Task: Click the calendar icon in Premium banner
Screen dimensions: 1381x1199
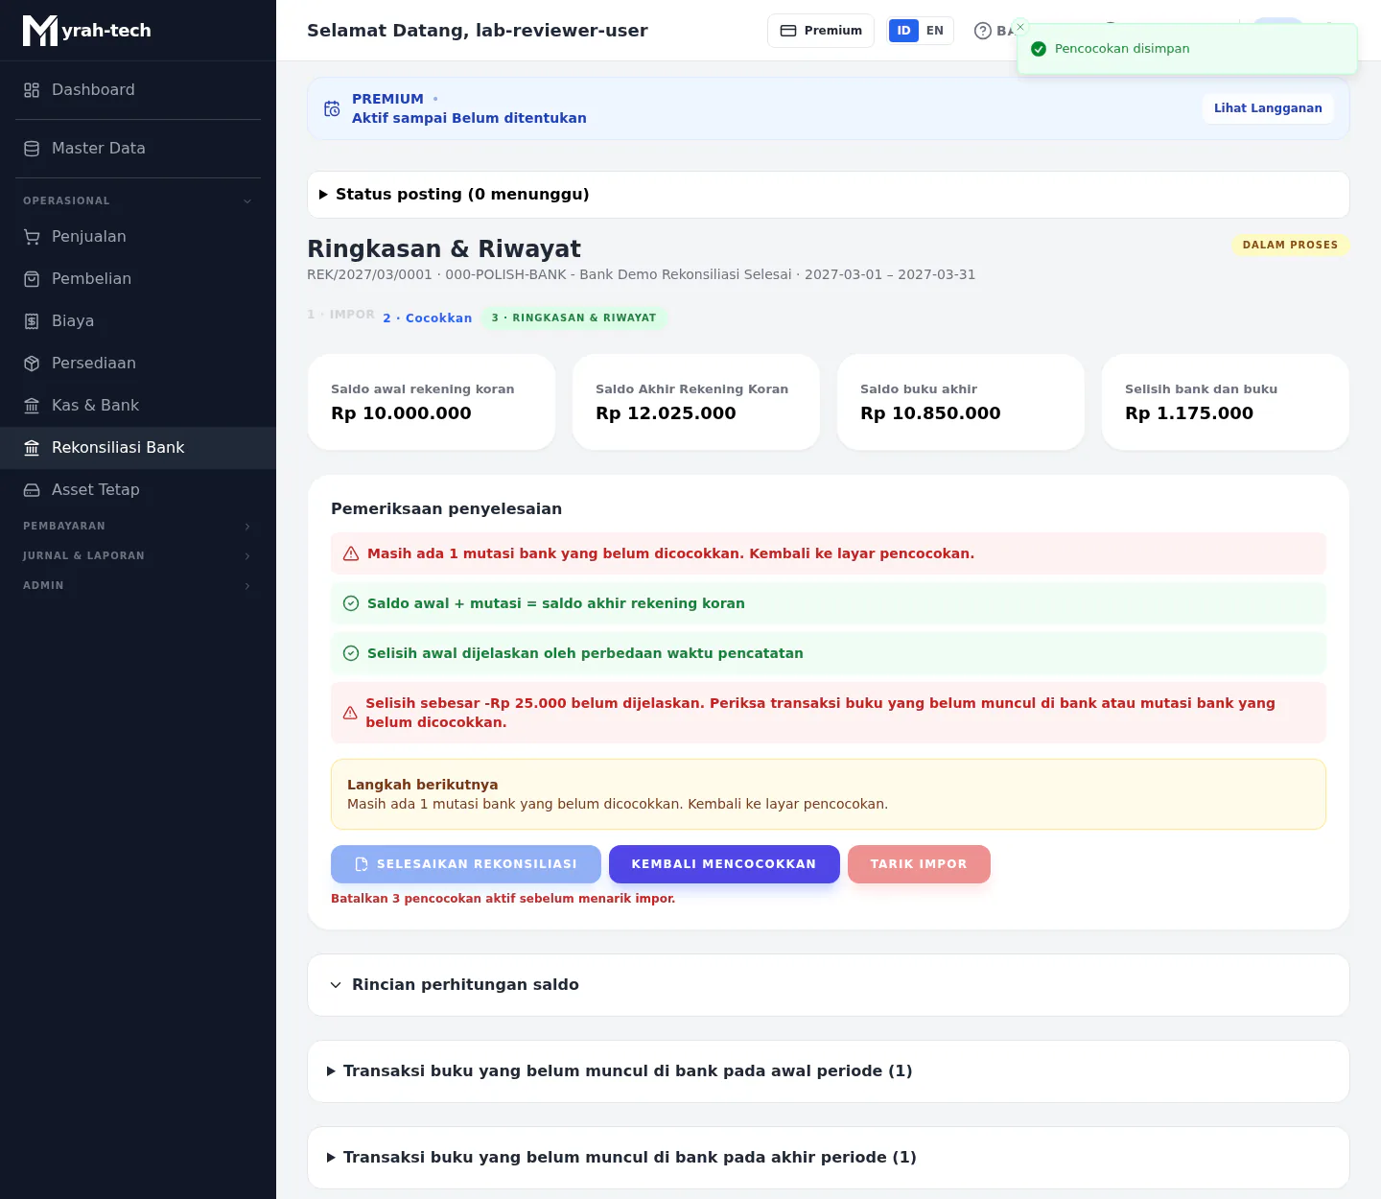Action: (332, 108)
